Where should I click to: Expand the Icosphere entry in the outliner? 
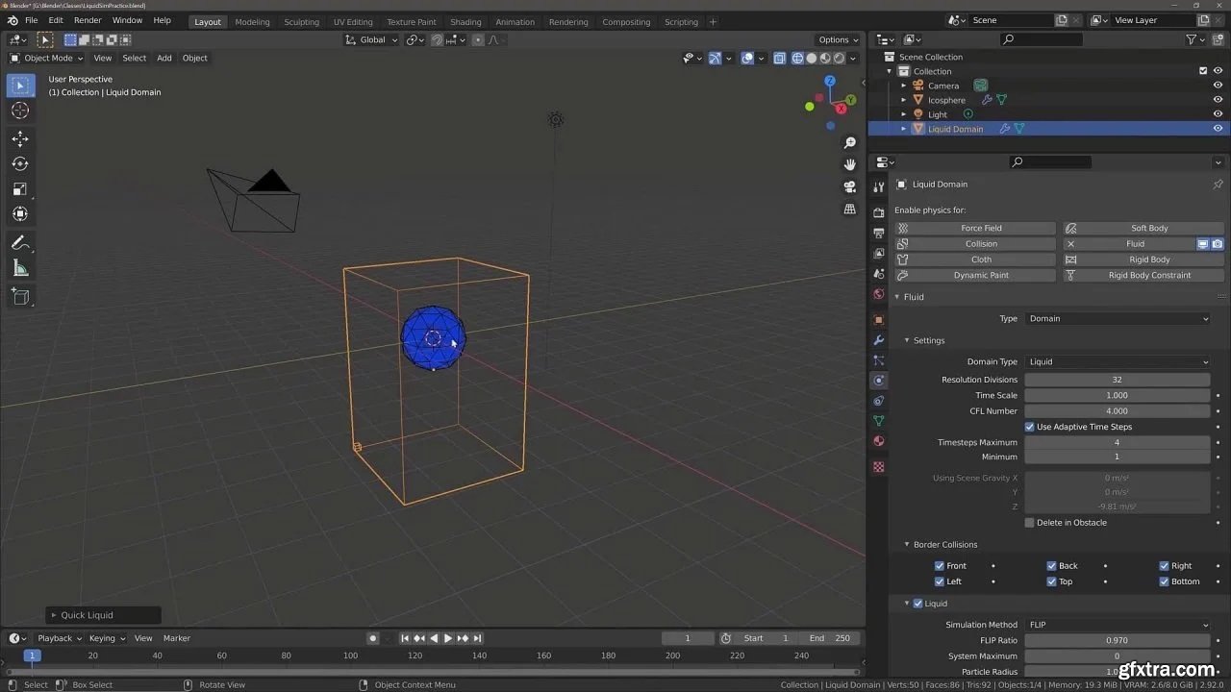click(904, 99)
